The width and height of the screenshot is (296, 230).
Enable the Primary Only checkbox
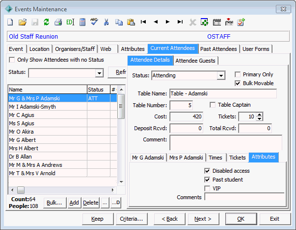pyautogui.click(x=238, y=74)
